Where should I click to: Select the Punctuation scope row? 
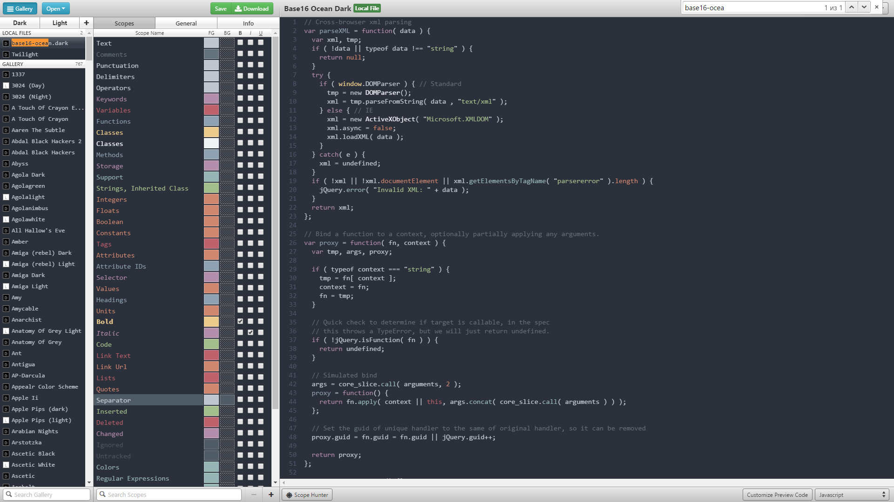coord(149,66)
